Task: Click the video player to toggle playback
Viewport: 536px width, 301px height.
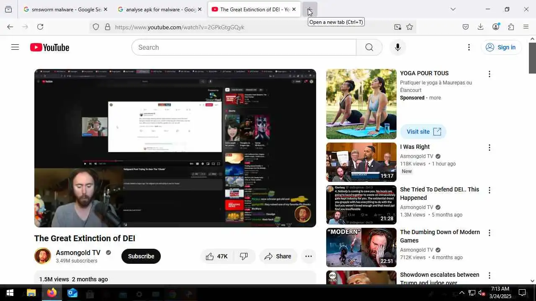Action: (175, 148)
